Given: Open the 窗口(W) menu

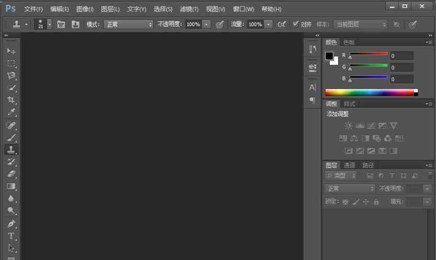Looking at the screenshot, I should 243,9.
